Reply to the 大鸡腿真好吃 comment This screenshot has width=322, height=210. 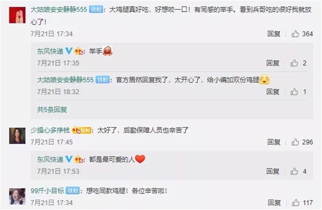(274, 34)
